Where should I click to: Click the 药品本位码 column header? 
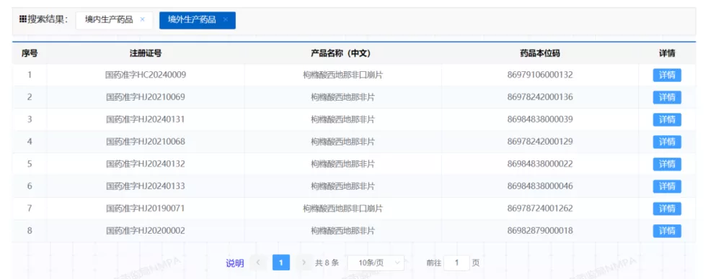coord(540,53)
